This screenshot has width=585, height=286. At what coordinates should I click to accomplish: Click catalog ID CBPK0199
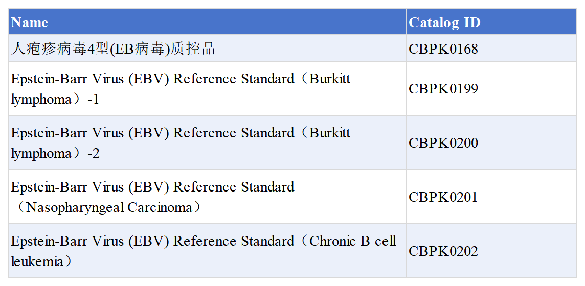coord(443,89)
